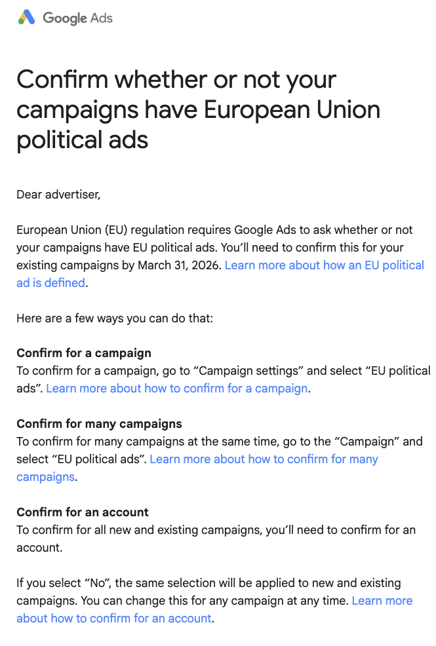Click the 'Confirm for a campaign' bold heading
The image size is (436, 646).
coord(83,353)
